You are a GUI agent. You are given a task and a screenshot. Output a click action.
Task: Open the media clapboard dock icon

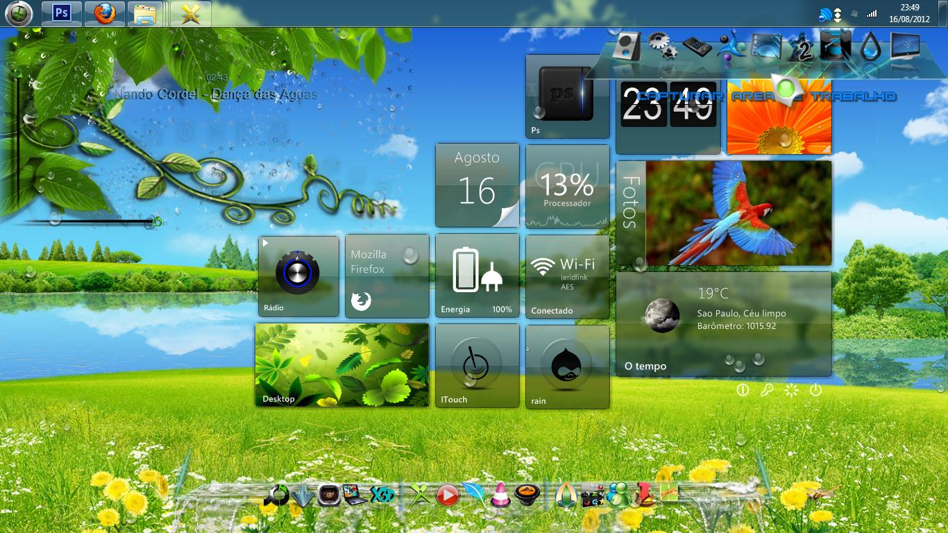point(593,495)
